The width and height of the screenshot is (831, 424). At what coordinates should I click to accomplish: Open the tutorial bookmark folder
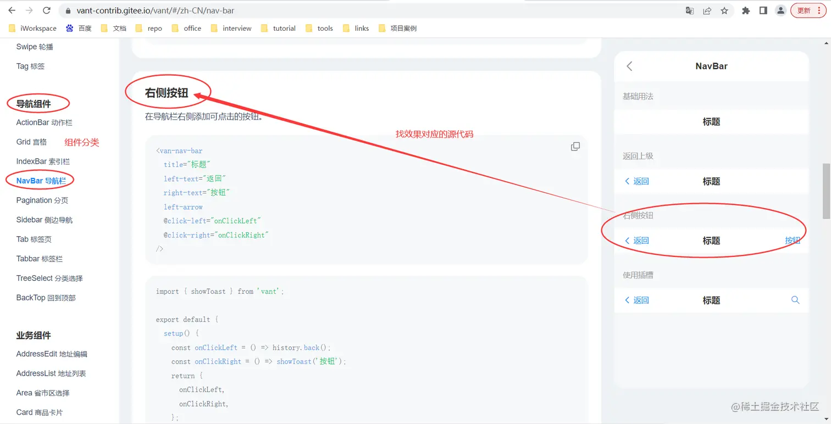(x=278, y=28)
